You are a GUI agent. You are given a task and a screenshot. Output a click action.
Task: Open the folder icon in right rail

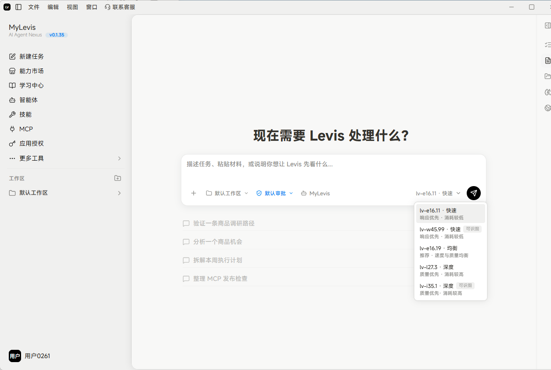pyautogui.click(x=547, y=76)
